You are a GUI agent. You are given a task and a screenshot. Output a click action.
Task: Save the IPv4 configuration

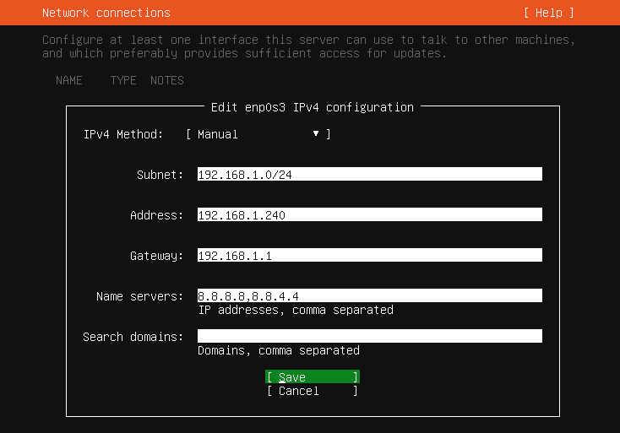(313, 377)
